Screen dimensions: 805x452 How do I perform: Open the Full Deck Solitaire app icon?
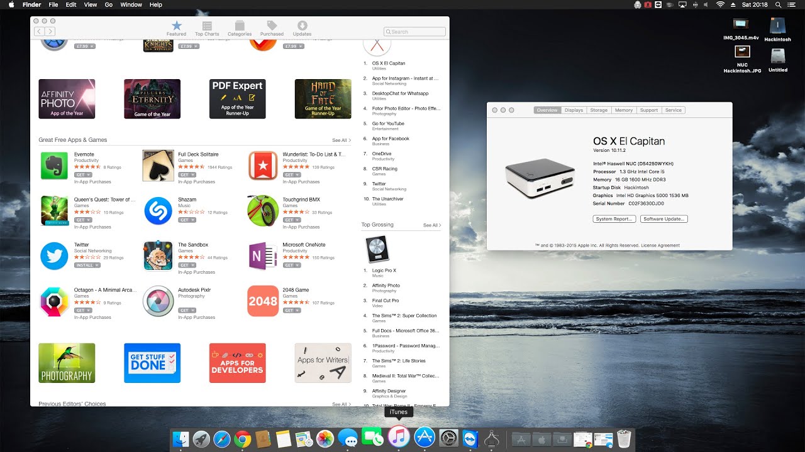[158, 166]
